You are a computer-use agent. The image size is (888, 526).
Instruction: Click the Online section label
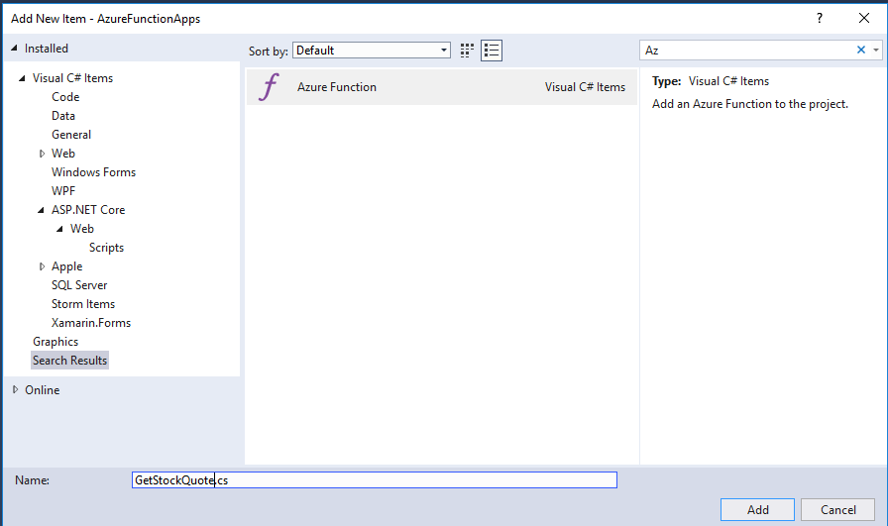[x=42, y=390]
